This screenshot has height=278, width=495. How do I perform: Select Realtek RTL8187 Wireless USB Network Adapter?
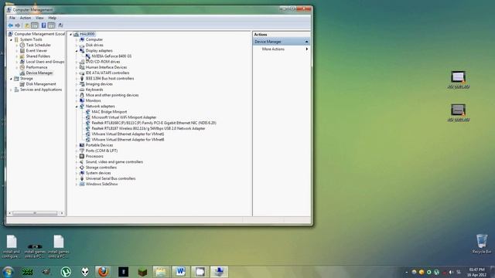[x=148, y=129]
